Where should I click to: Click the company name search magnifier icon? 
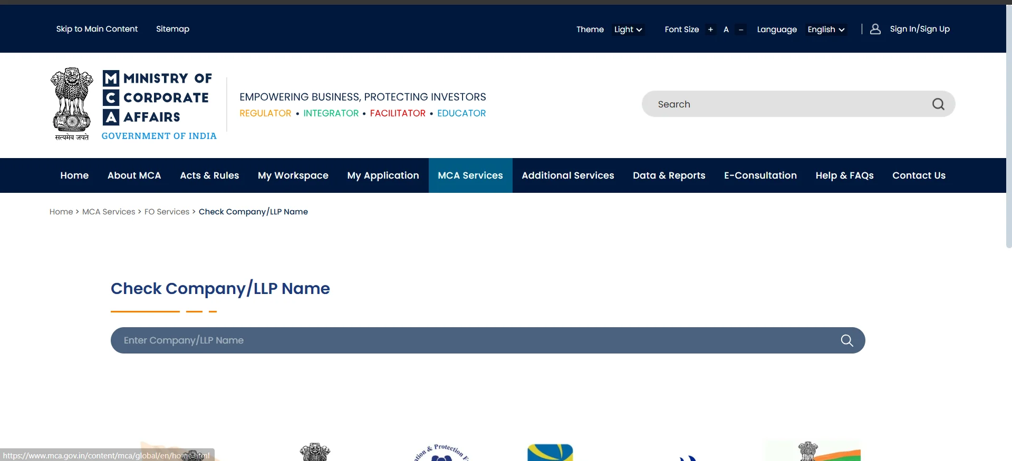pyautogui.click(x=847, y=340)
